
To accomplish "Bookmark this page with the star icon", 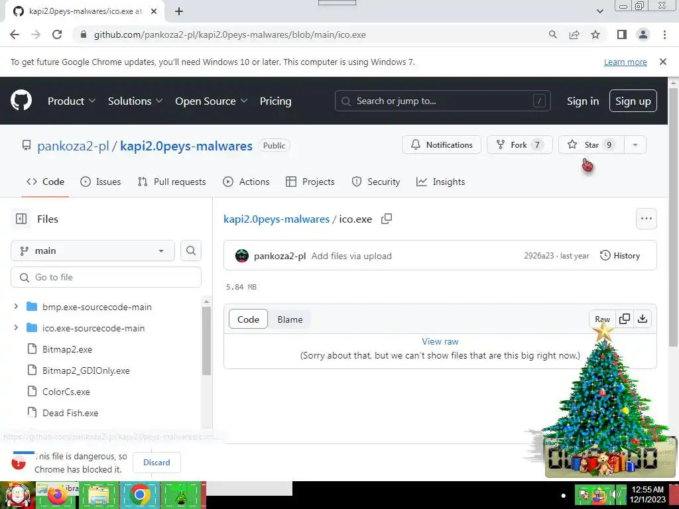I will [595, 34].
